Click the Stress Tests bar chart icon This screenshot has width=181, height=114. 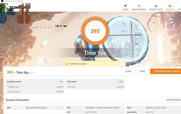[156, 6]
